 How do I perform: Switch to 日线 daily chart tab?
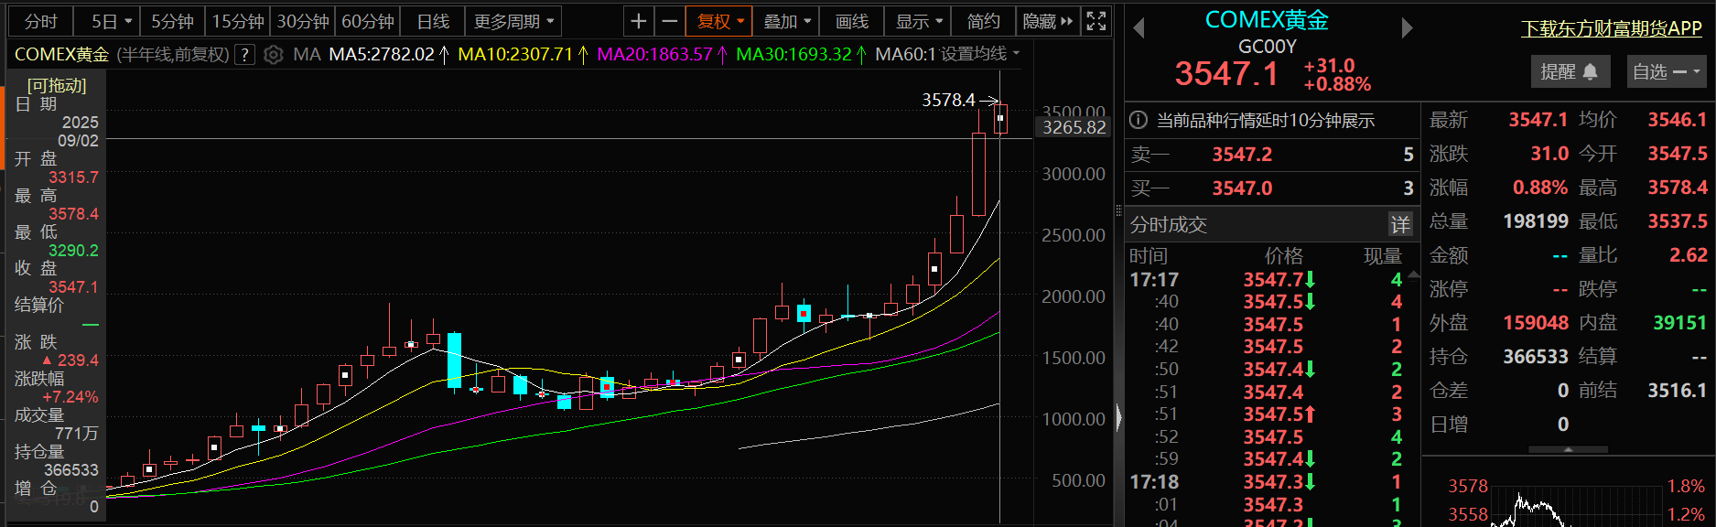pos(432,21)
